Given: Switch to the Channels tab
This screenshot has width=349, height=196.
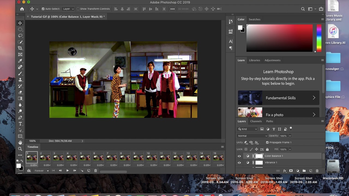Looking at the screenshot, I should click(x=256, y=121).
